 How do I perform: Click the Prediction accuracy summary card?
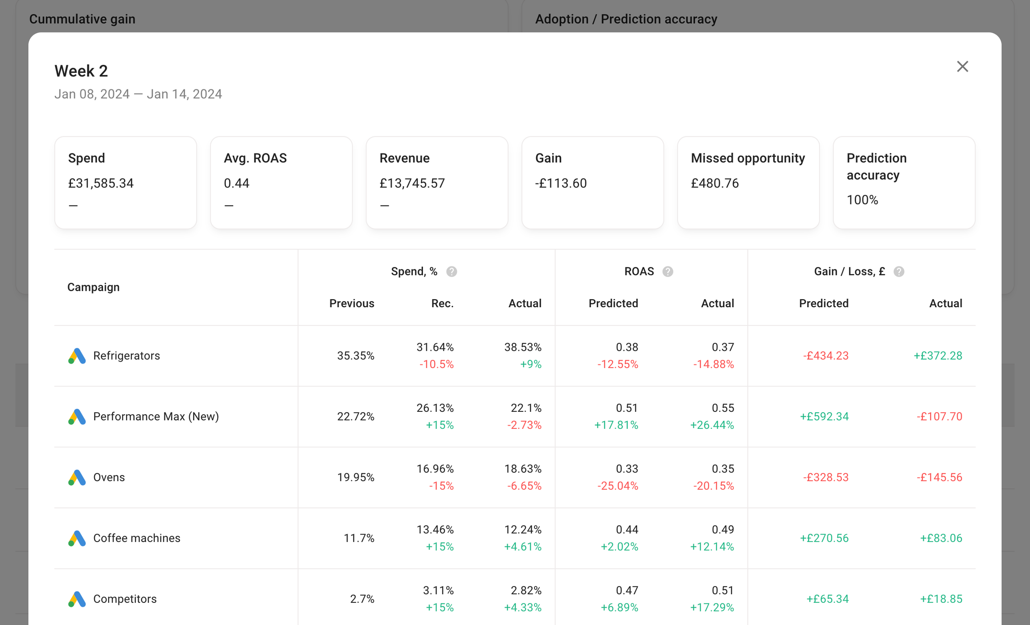pyautogui.click(x=904, y=183)
